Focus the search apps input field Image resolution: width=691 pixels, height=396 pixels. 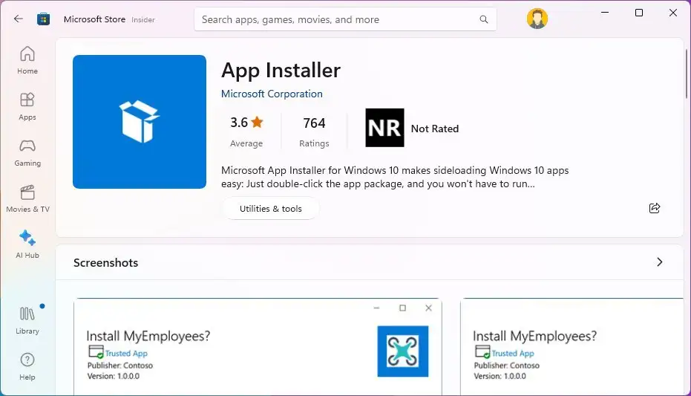tap(345, 19)
